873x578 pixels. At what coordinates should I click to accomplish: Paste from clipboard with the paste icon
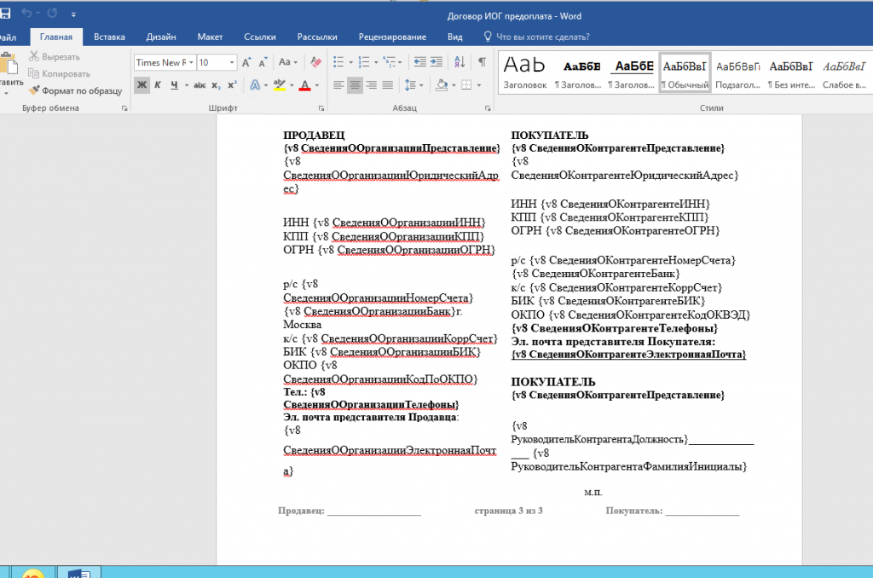pyautogui.click(x=9, y=66)
